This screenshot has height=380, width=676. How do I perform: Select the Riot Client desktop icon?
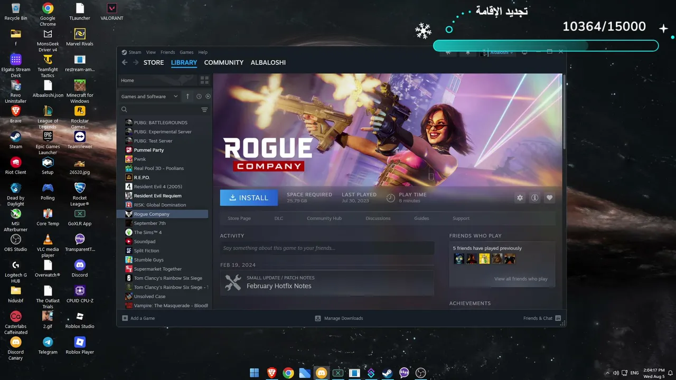click(x=16, y=166)
